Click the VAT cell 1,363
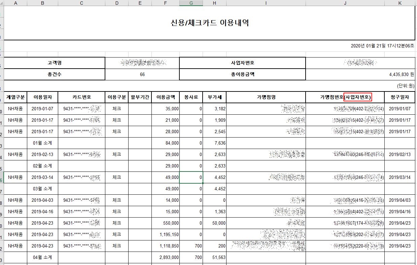The height and width of the screenshot is (265, 417). pos(215,212)
